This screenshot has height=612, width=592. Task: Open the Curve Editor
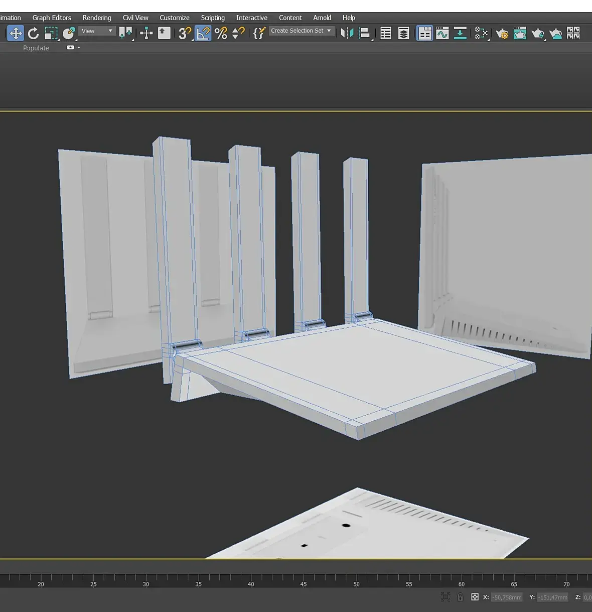442,34
